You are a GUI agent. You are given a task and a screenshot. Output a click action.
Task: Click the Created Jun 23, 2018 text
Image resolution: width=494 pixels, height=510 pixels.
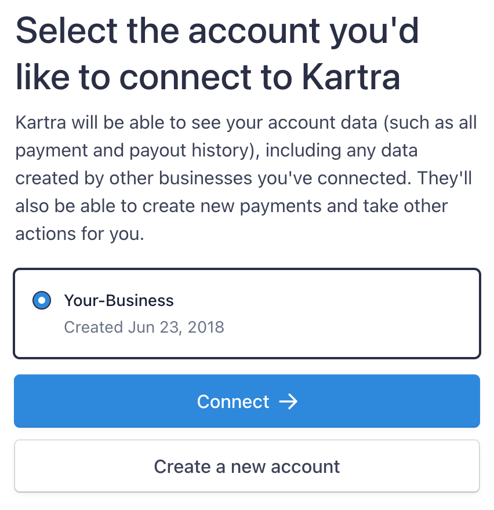144,327
